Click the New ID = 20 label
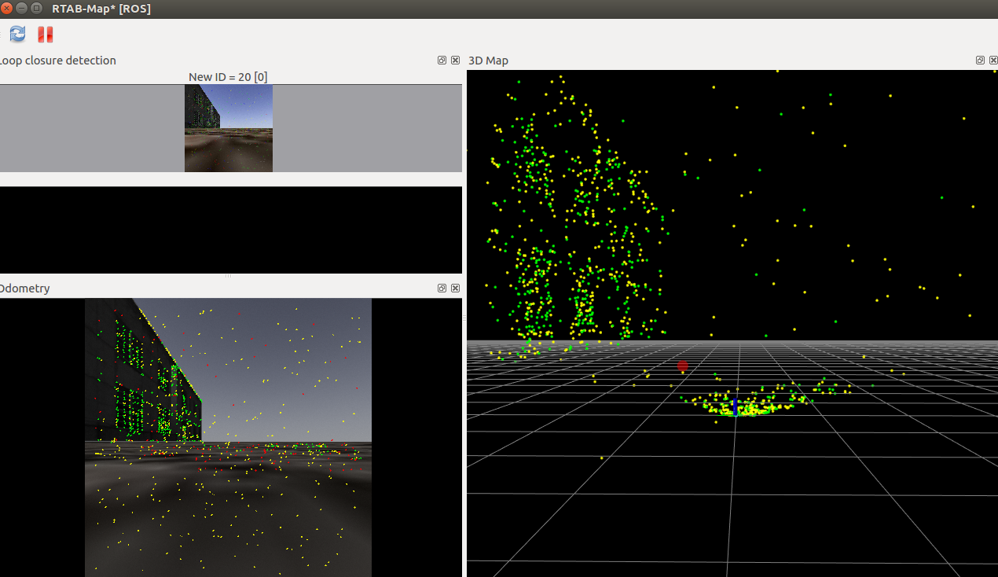998x577 pixels. [x=228, y=77]
